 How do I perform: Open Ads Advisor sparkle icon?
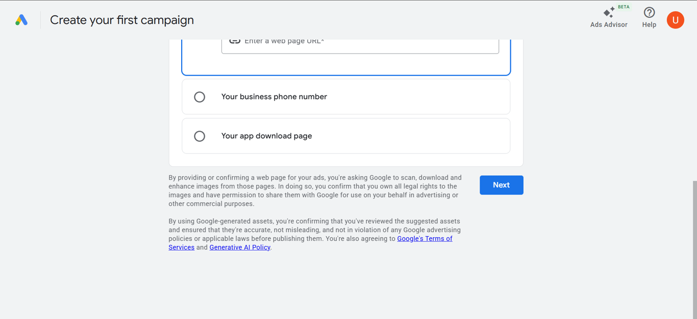tap(609, 12)
